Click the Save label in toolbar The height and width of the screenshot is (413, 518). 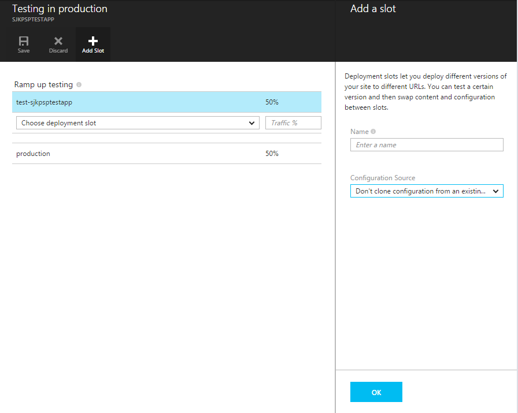[24, 51]
